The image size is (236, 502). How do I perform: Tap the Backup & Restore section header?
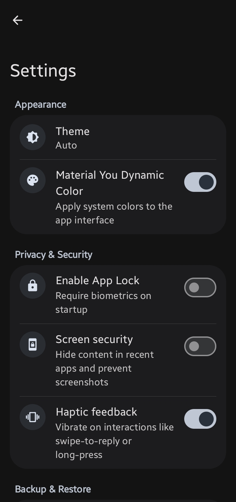[53, 489]
